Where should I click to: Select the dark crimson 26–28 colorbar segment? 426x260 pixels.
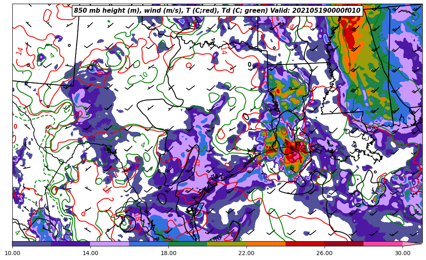(344, 244)
